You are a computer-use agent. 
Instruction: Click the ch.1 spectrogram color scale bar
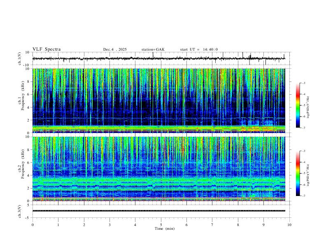(298, 105)
